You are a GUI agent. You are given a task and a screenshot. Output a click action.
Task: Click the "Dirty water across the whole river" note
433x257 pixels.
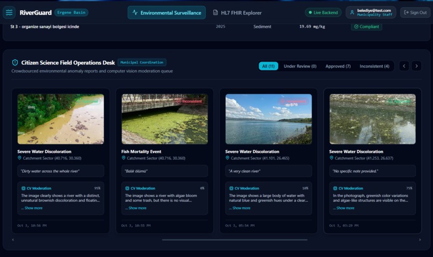61,171
